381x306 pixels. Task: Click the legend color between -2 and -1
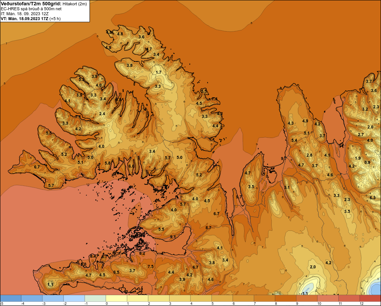(74, 298)
